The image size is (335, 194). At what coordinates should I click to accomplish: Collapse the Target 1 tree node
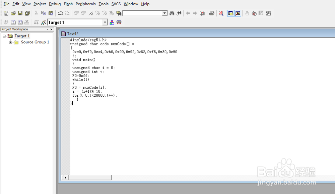tap(4, 36)
